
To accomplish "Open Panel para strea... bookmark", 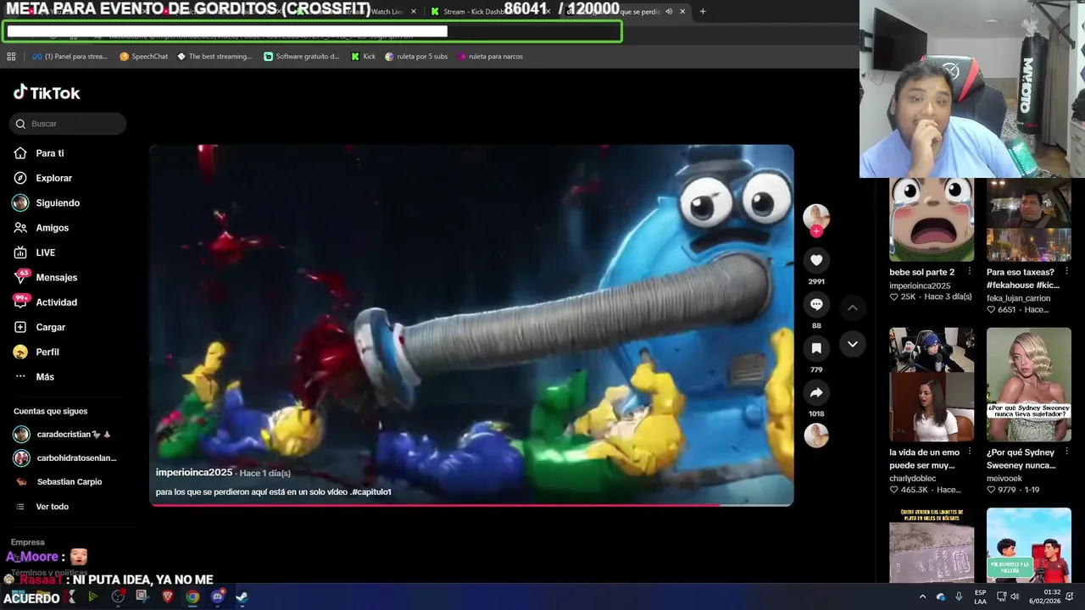I will pos(70,57).
